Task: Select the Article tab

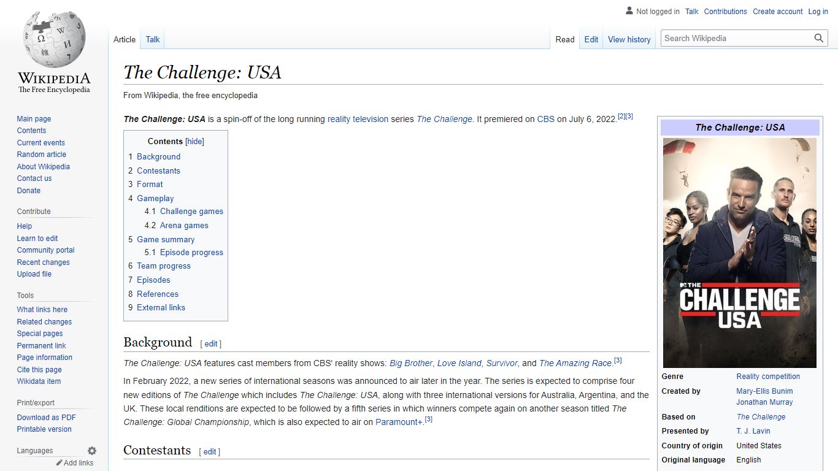Action: click(x=125, y=39)
